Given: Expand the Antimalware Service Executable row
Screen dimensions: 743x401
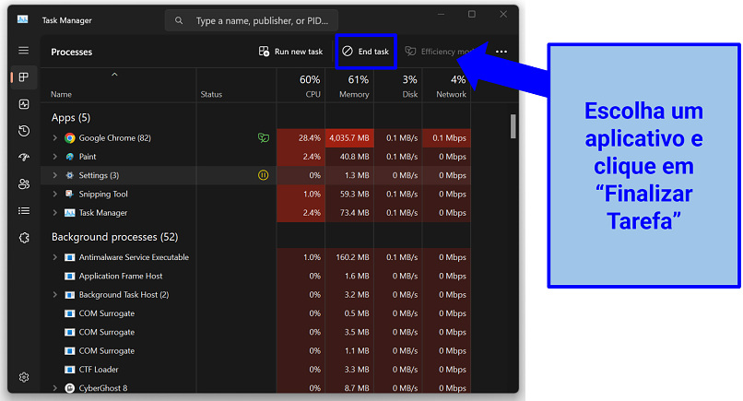Looking at the screenshot, I should click(x=55, y=257).
